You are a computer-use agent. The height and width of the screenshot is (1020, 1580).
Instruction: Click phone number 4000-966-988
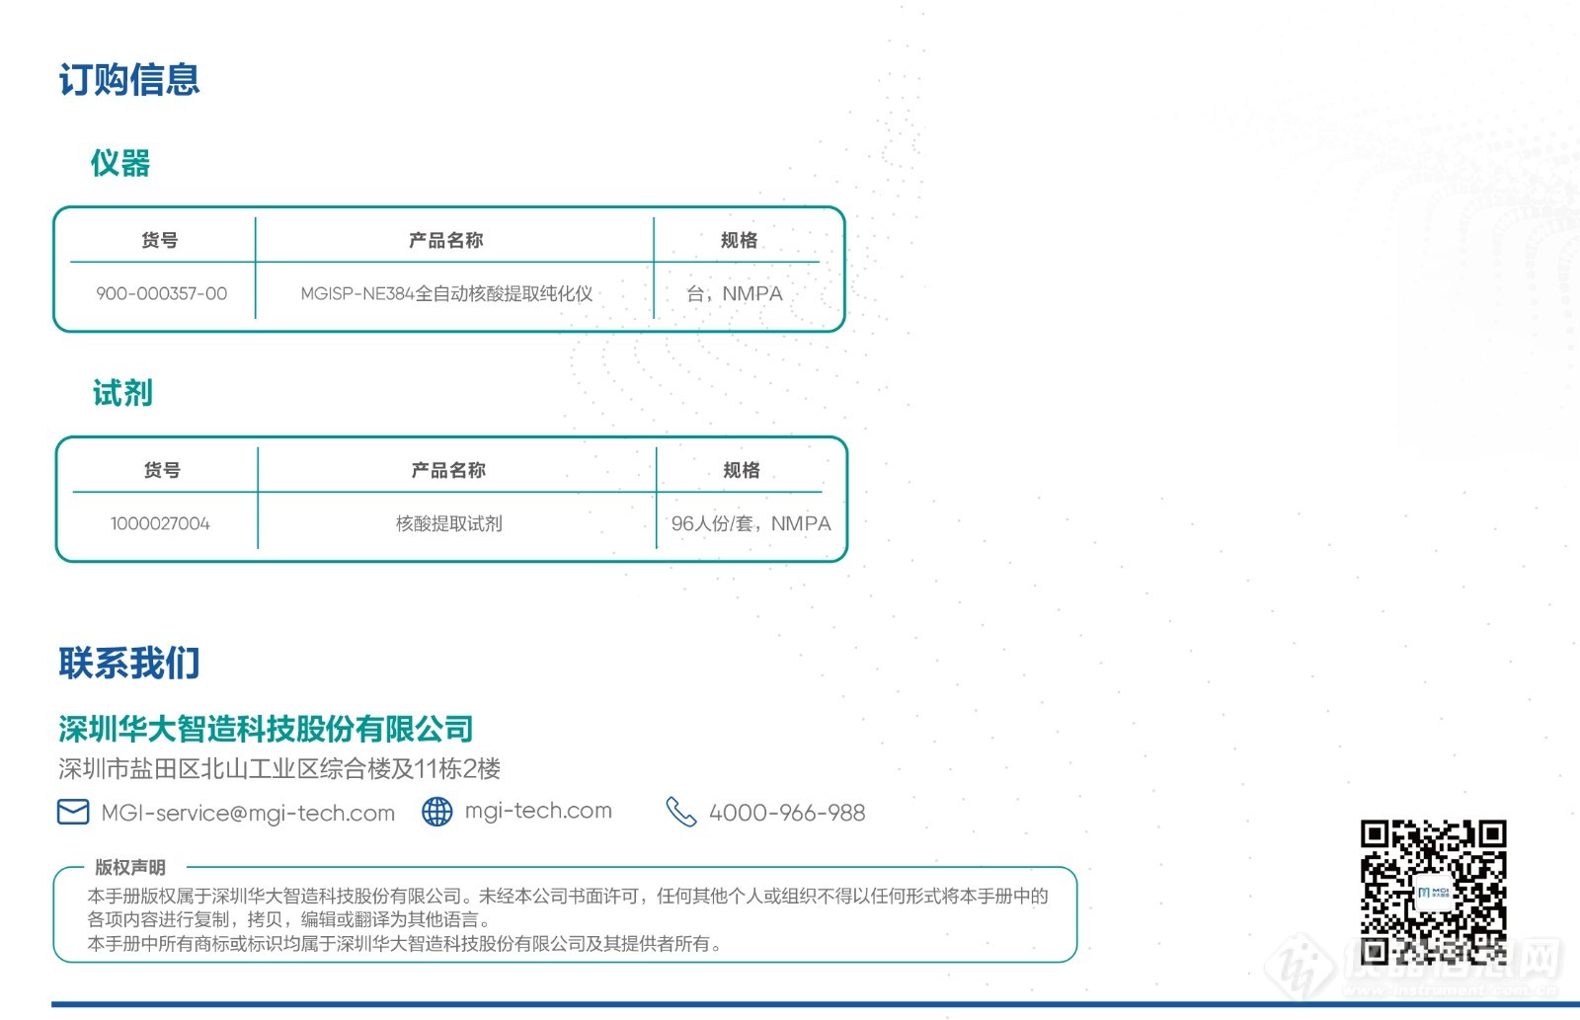(787, 813)
